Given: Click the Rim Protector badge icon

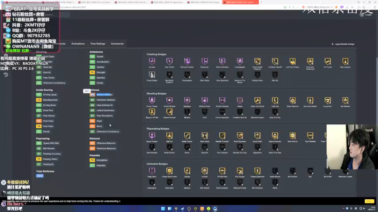Looking at the screenshot, I should pos(257,182).
